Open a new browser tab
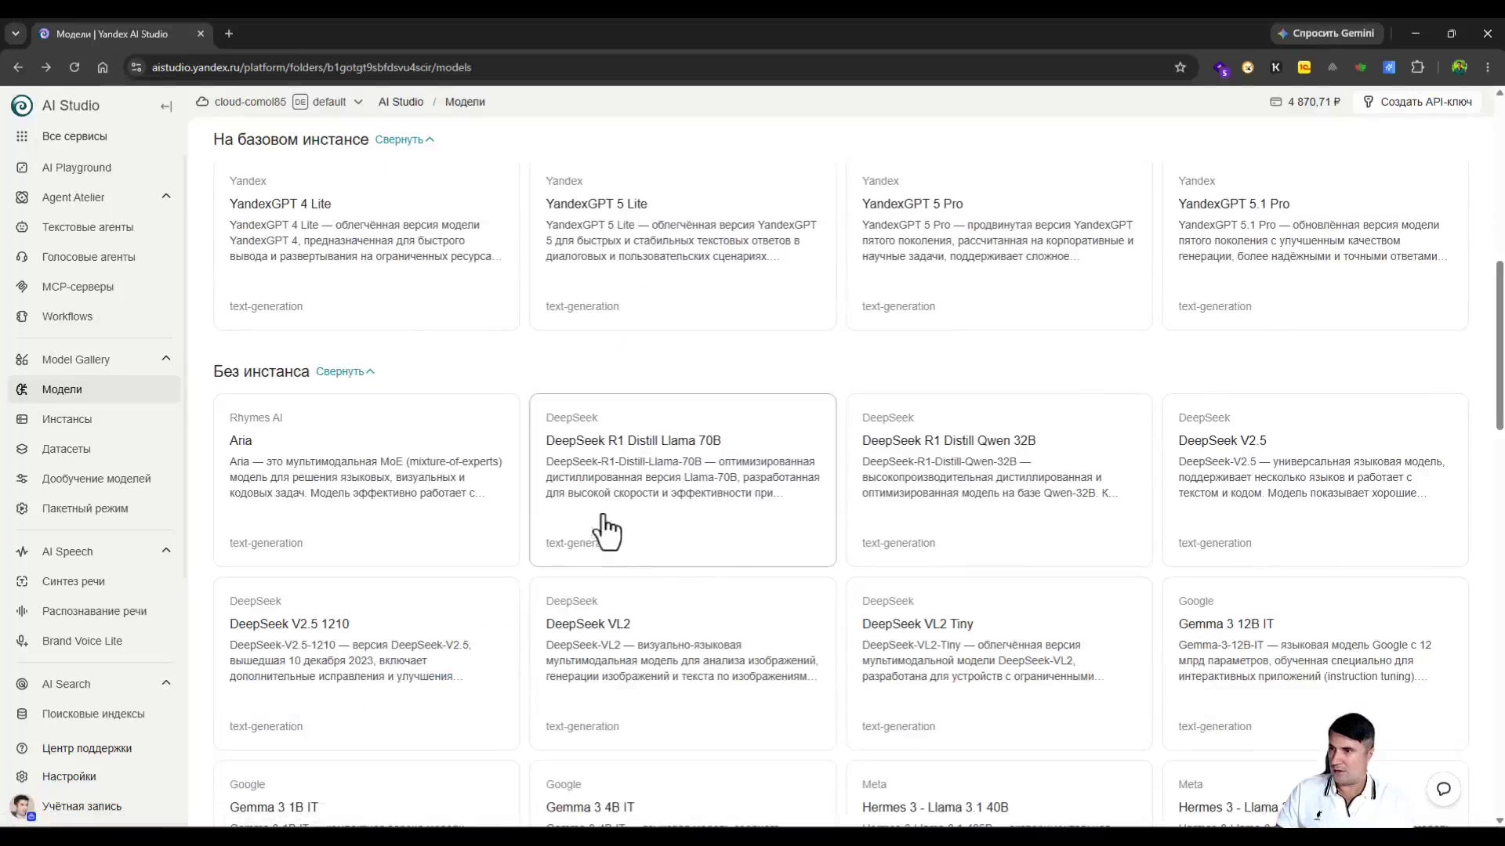 pos(229,34)
